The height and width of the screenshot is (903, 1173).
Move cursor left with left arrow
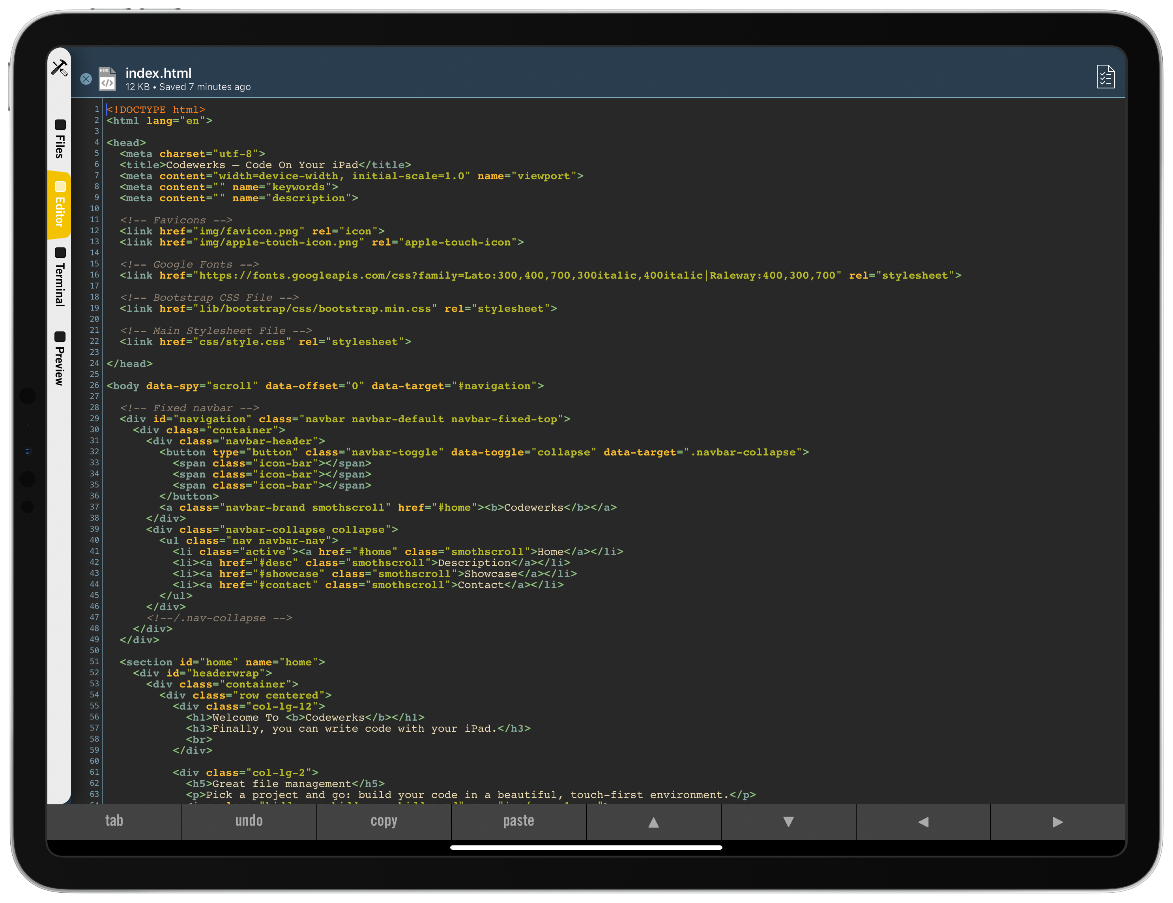point(923,821)
